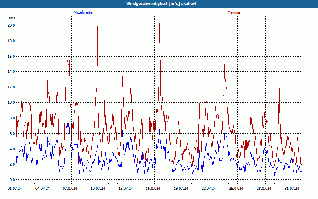Click the 10,0 y-axis value
Image resolution: width=318 pixels, height=199 pixels.
[x=11, y=103]
